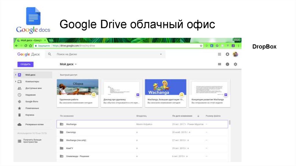Select the Wachanga shared folder row
Screen dimensions: 296x166
click(x=142, y=124)
